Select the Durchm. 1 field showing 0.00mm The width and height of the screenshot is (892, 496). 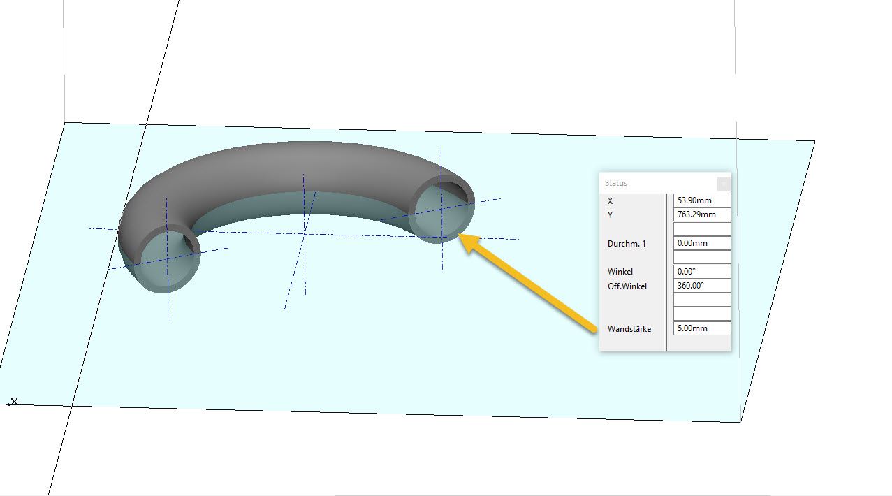pyautogui.click(x=702, y=243)
